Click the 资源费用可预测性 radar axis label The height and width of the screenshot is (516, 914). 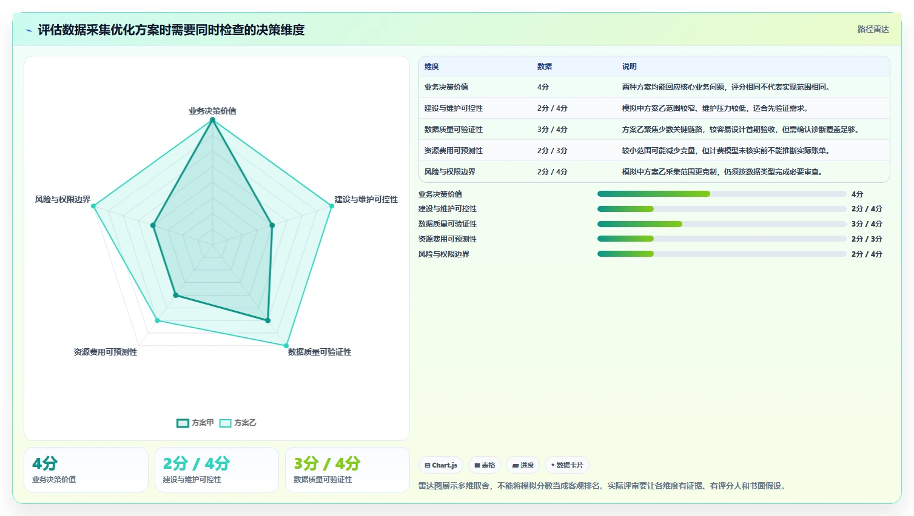(x=106, y=352)
